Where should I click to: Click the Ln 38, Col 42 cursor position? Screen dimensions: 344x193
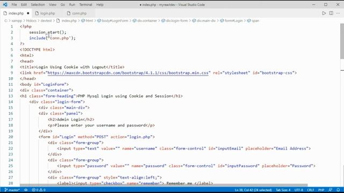(x=253, y=190)
